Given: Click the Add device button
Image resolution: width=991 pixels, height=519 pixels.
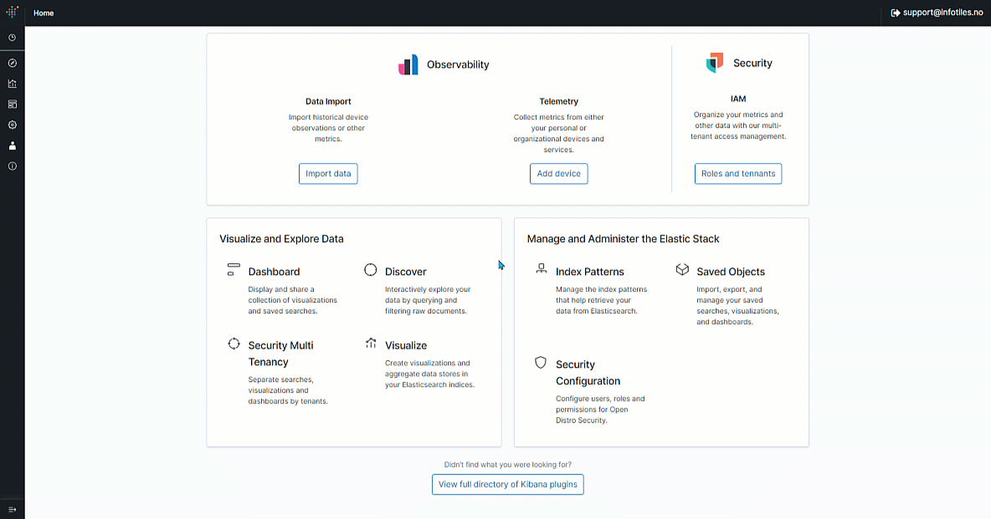Looking at the screenshot, I should (559, 174).
